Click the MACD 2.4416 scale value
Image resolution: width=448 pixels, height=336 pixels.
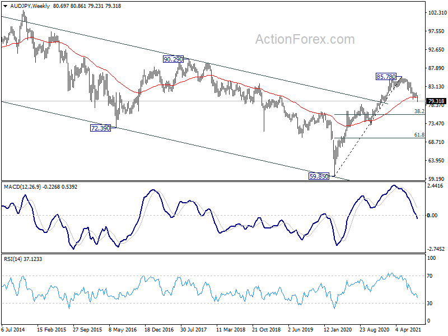tap(435, 186)
